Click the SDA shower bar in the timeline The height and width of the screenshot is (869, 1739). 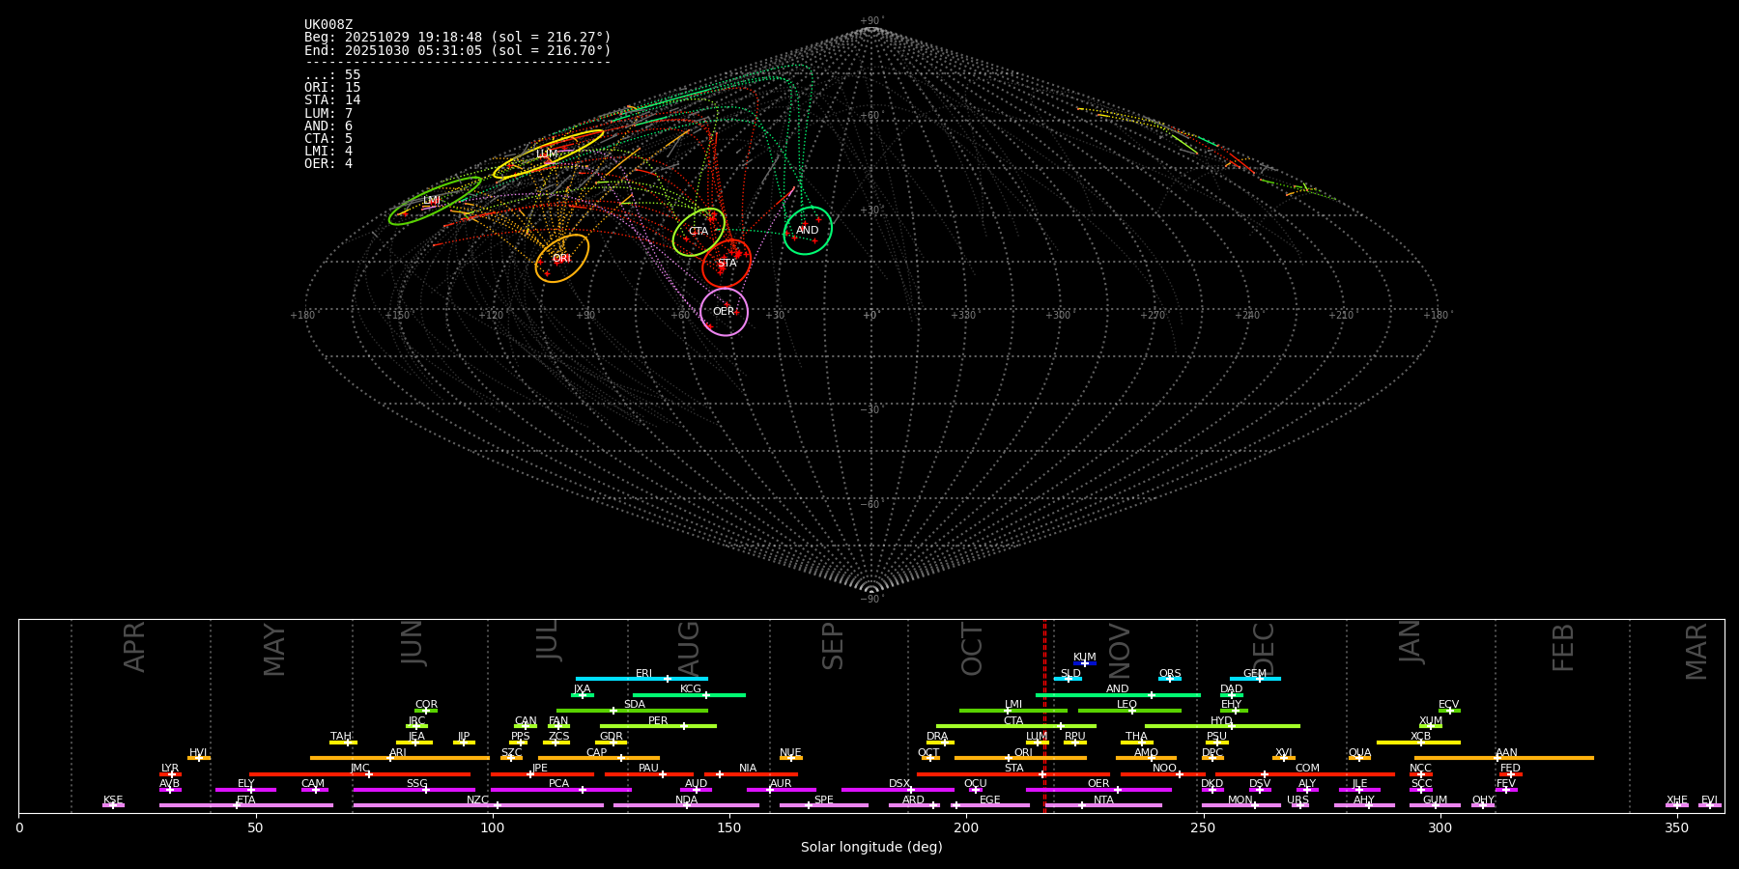[632, 711]
